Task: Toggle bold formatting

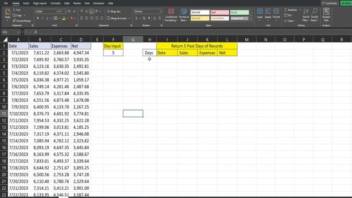Action: point(38,18)
